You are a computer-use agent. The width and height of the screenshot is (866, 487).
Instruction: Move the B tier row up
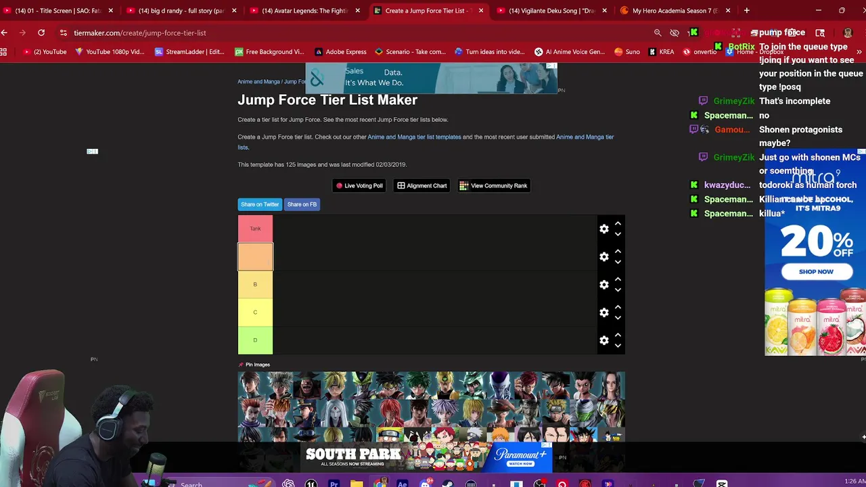(x=618, y=279)
